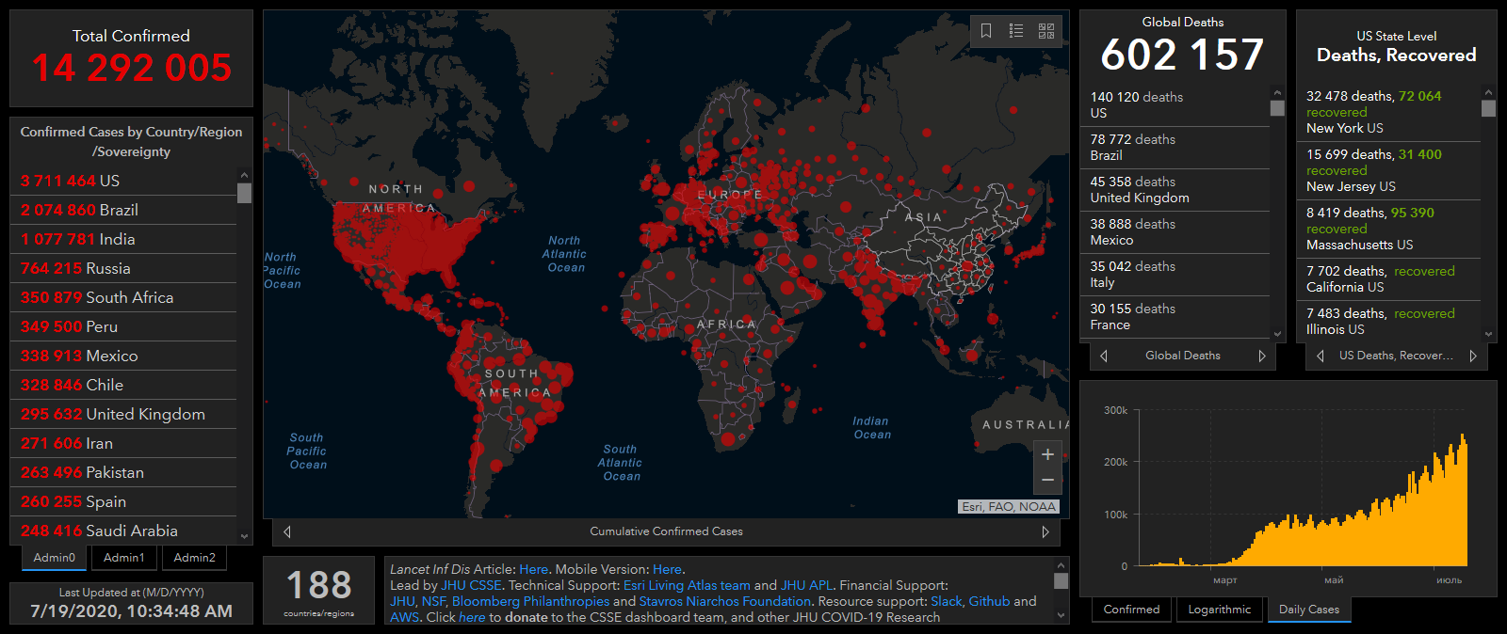Open the NSF link
The width and height of the screenshot is (1507, 634).
[432, 601]
